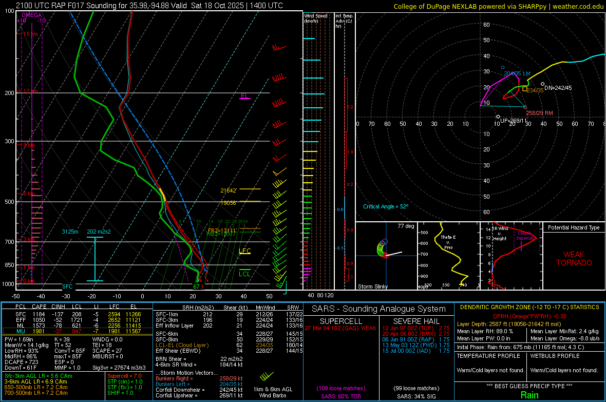Click the 'Inf. Temp. Adv.' panel header
606x402 pixels.
[345, 21]
